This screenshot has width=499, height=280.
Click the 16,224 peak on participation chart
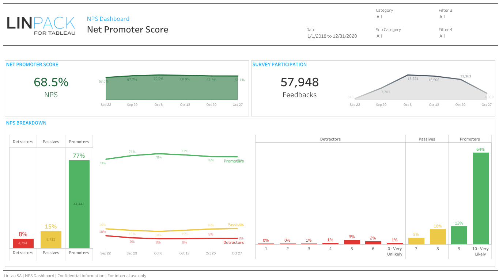(x=408, y=75)
